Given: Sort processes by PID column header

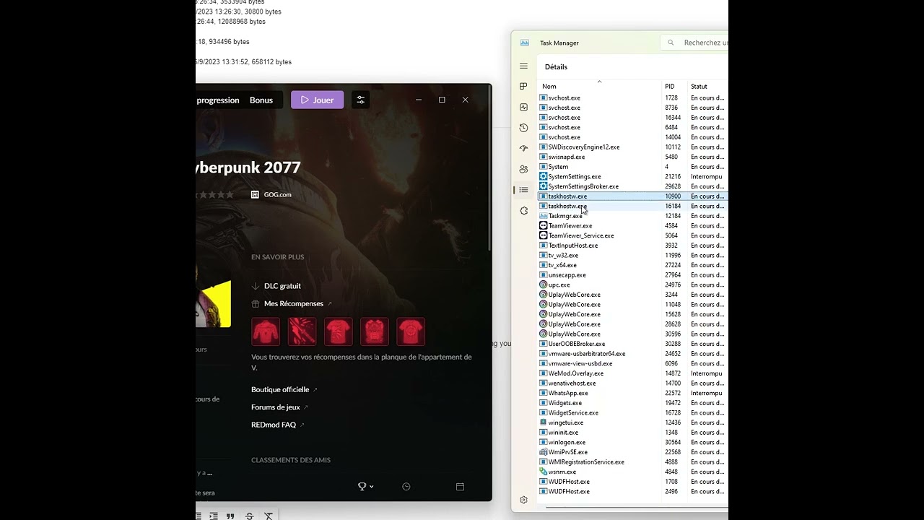Looking at the screenshot, I should point(674,86).
